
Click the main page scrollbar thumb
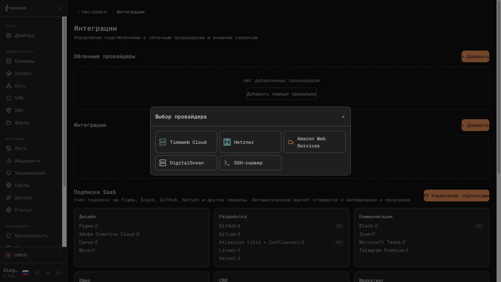499,87
